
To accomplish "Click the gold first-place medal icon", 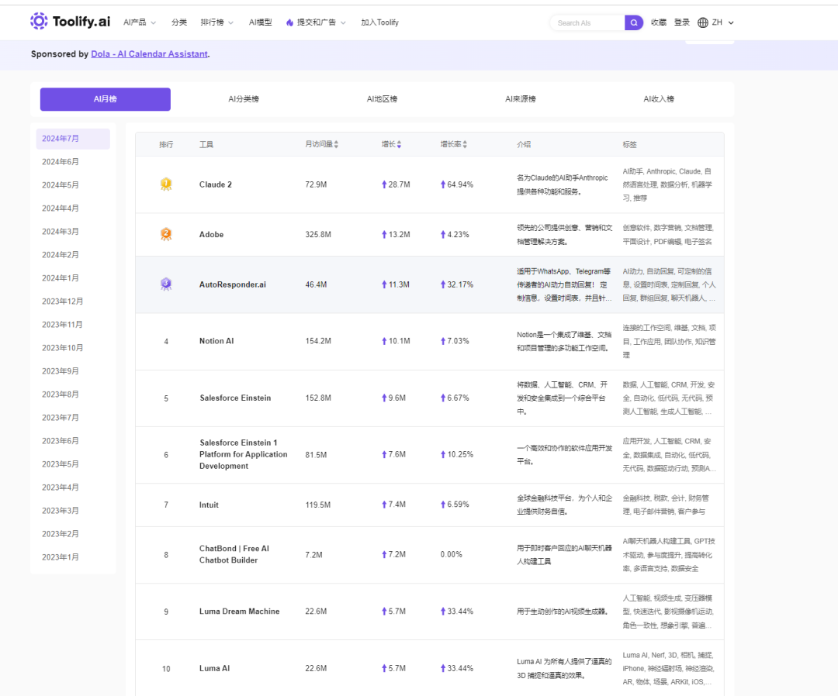I will point(165,184).
